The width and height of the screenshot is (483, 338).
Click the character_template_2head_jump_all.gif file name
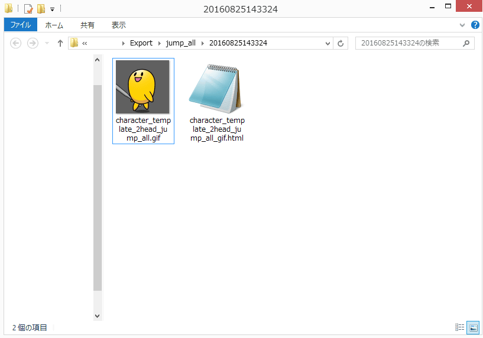pos(143,129)
